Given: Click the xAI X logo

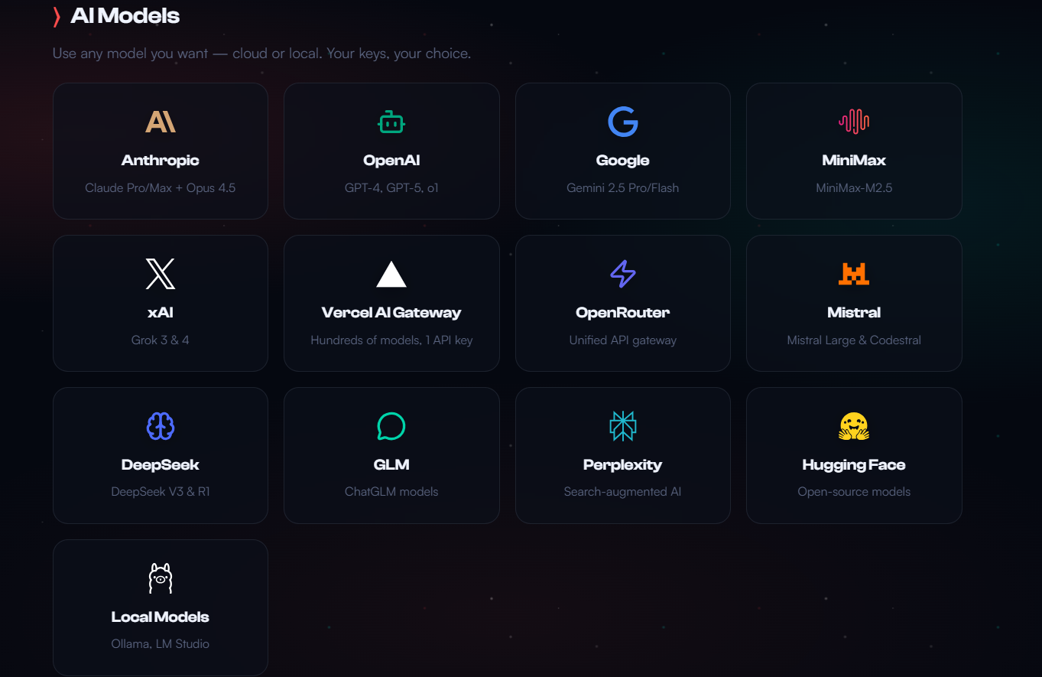Looking at the screenshot, I should coord(161,274).
